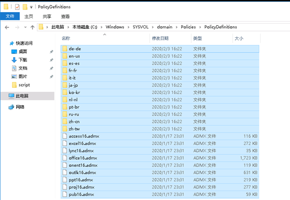The image size is (290, 200).
Task: Select 快速访问 in the navigation pane
Action: (24, 43)
